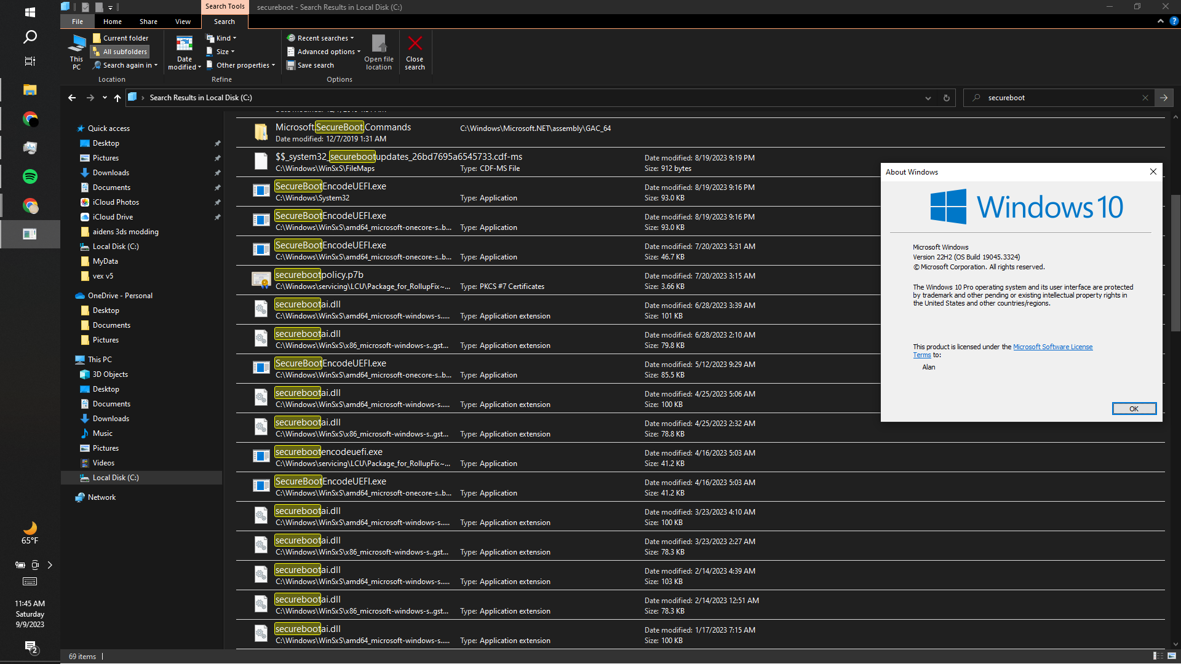Viewport: 1181px width, 664px height.
Task: Show hidden system tray icons
Action: pos(50,565)
